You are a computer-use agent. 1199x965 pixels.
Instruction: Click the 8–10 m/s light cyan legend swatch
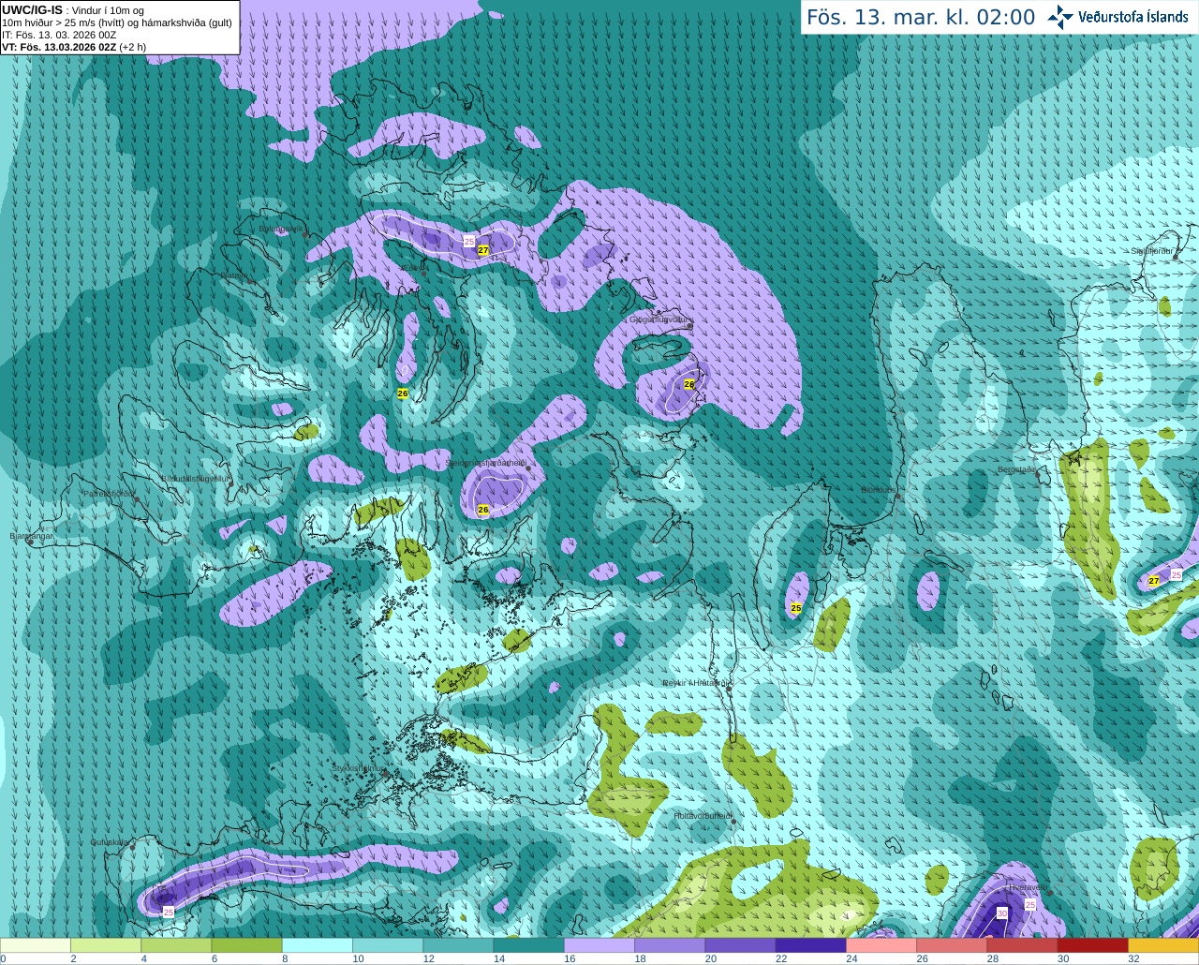coord(317,944)
